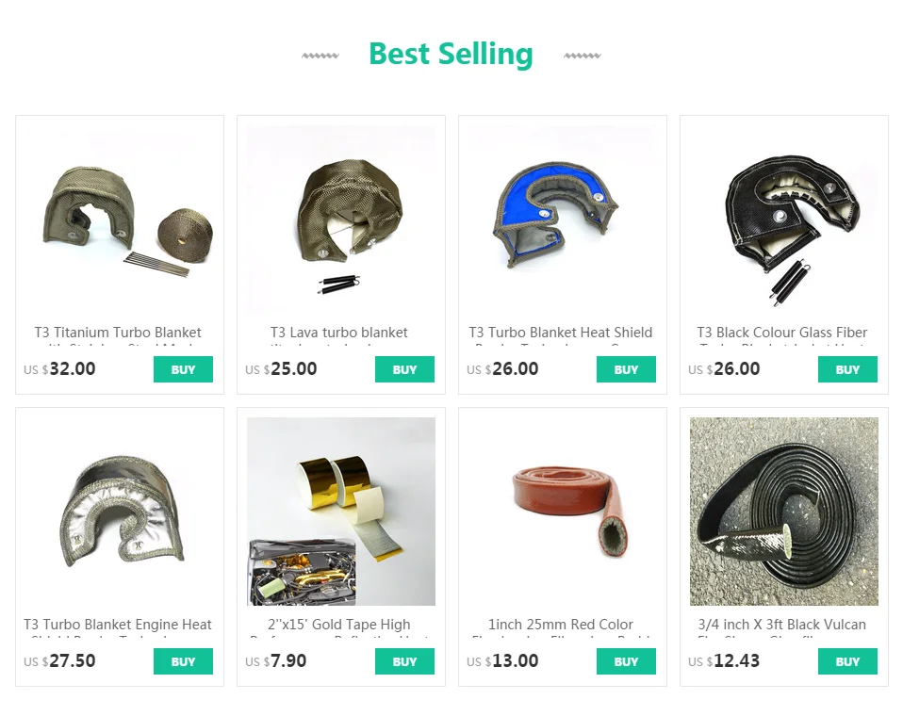This screenshot has height=716, width=903.
Task: Click BUY for the $7.90 Gold Tape
Action: pyautogui.click(x=404, y=661)
